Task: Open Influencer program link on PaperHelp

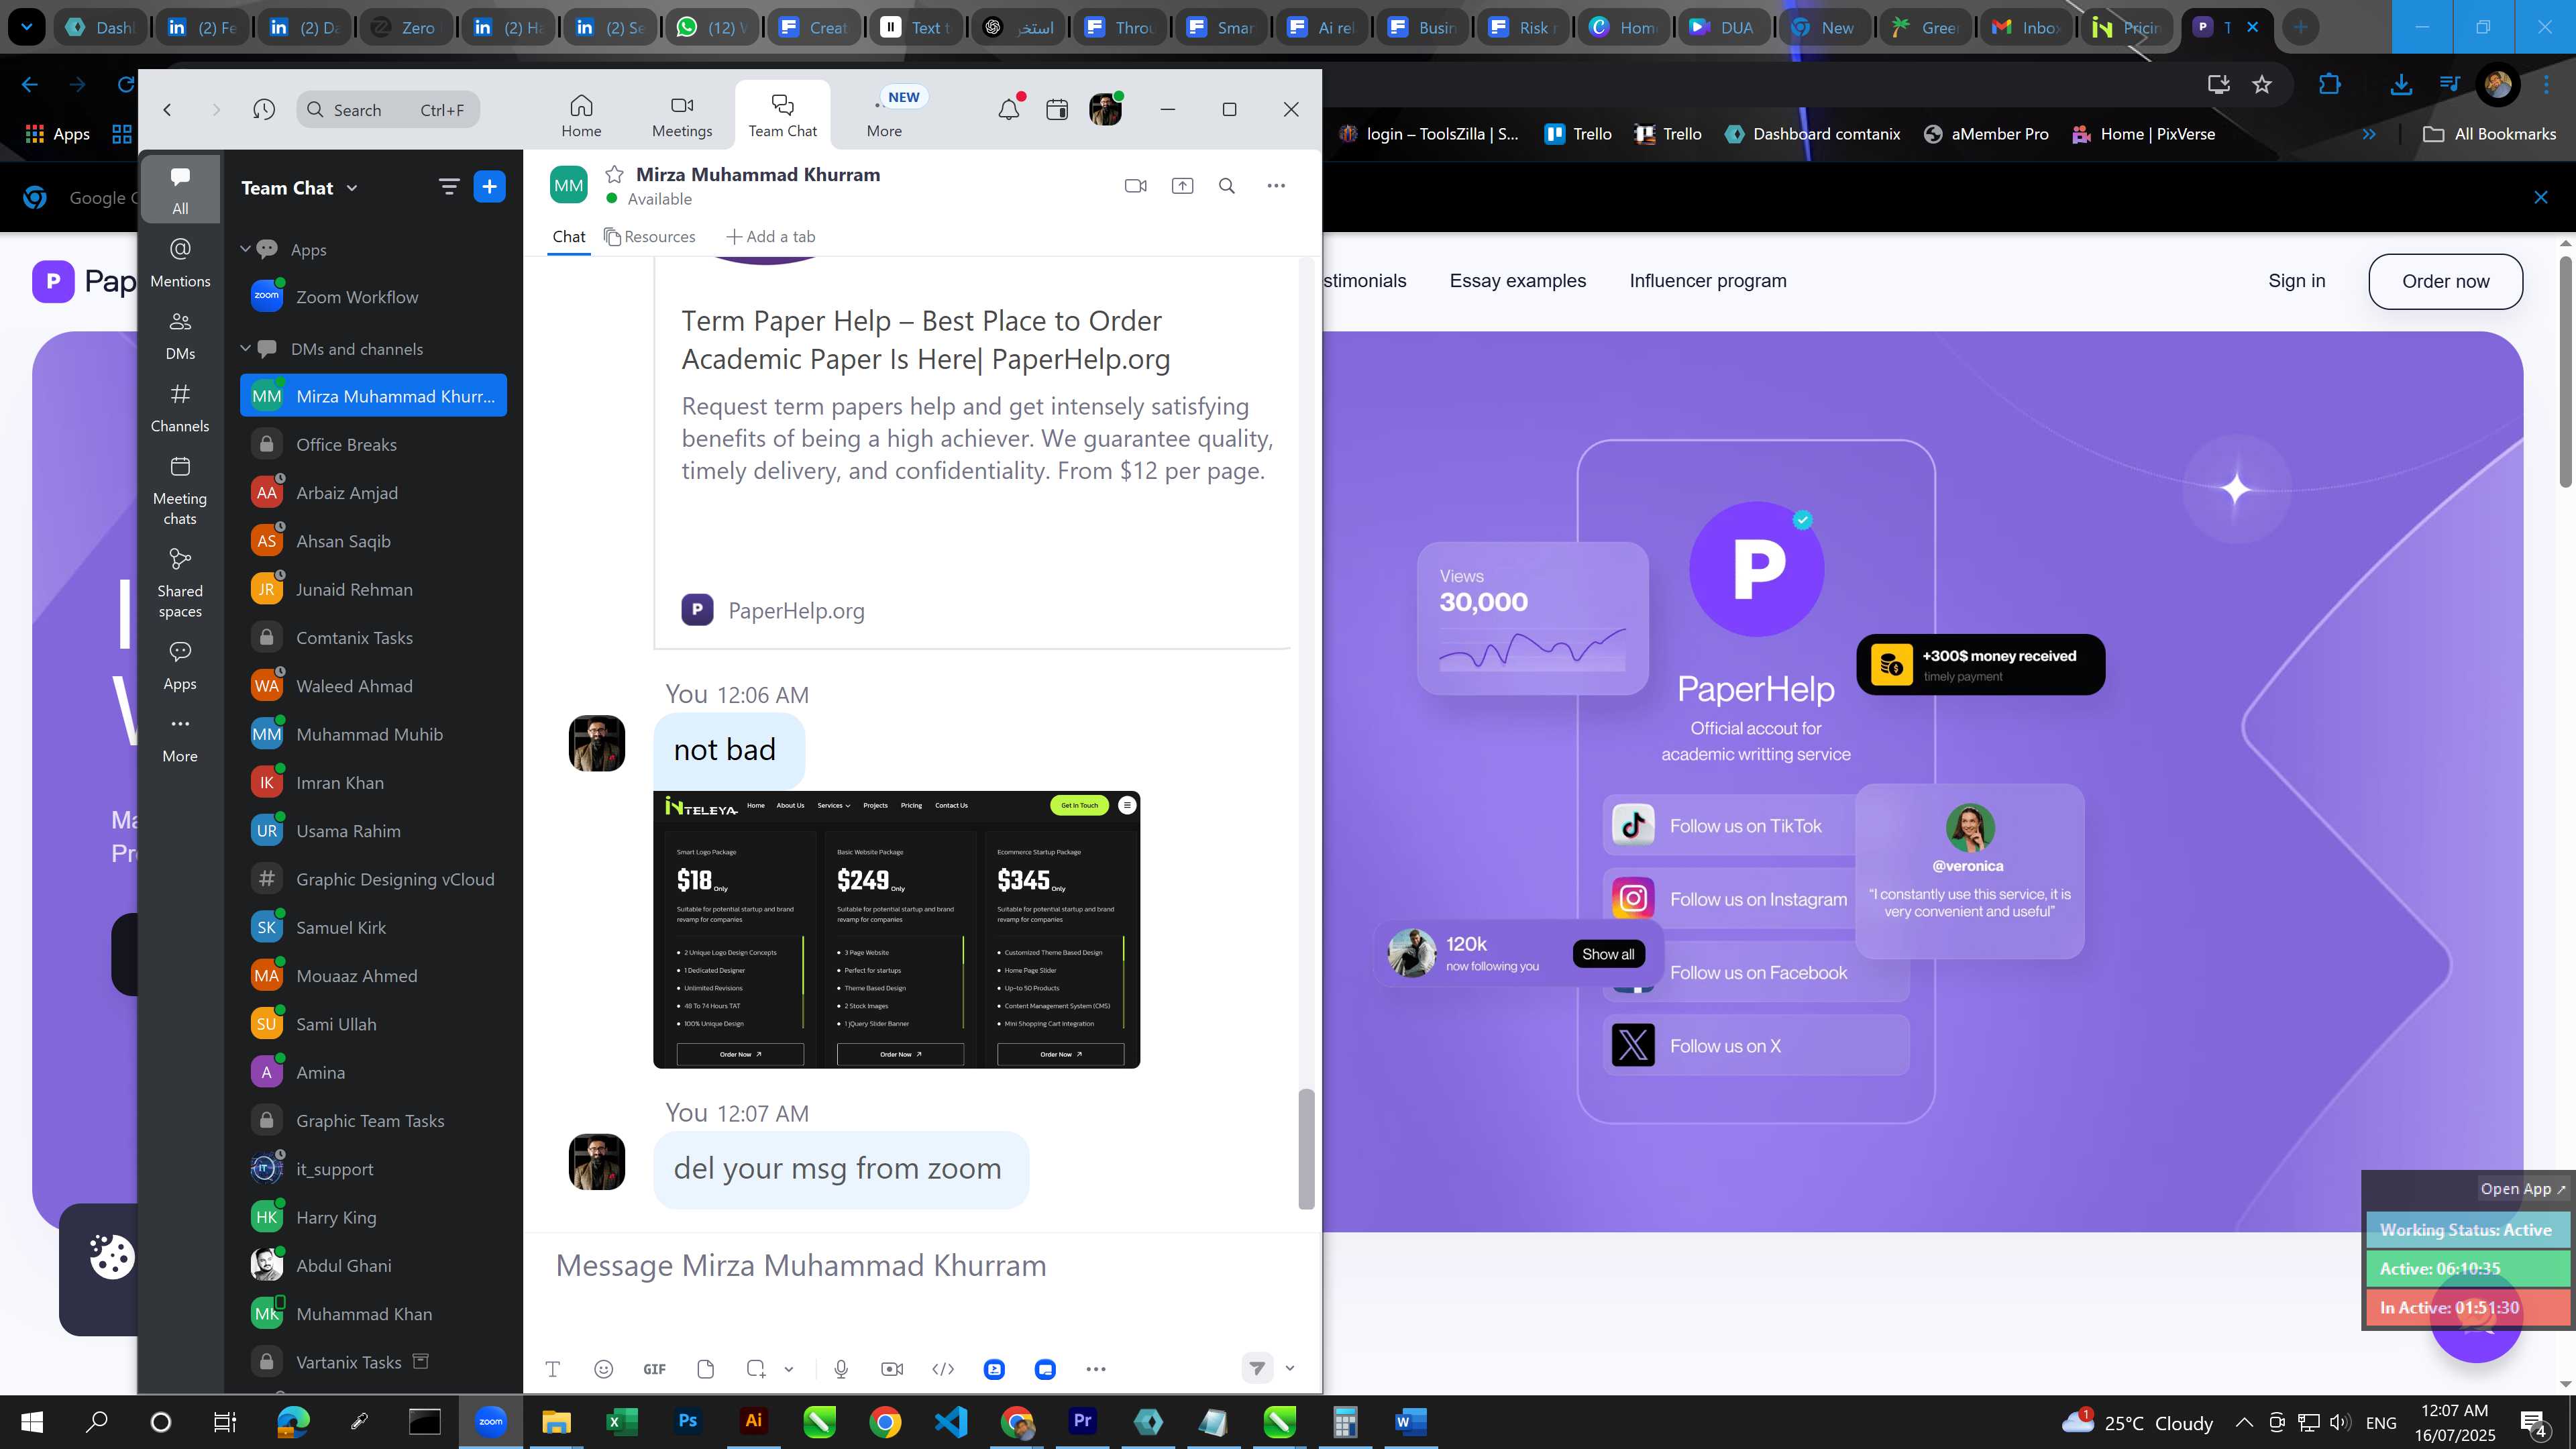Action: [1708, 281]
